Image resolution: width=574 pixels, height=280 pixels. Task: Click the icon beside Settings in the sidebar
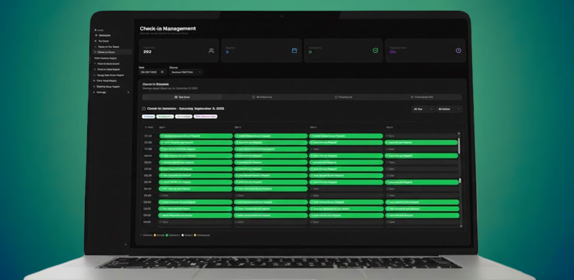click(x=95, y=92)
